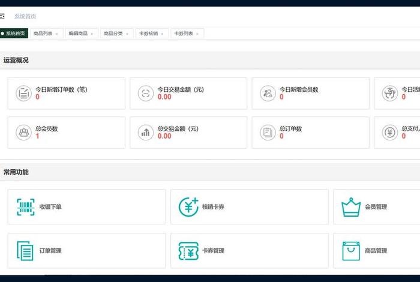Click the 今日交易金额 scan icon
This screenshot has width=420, height=282.
click(146, 93)
